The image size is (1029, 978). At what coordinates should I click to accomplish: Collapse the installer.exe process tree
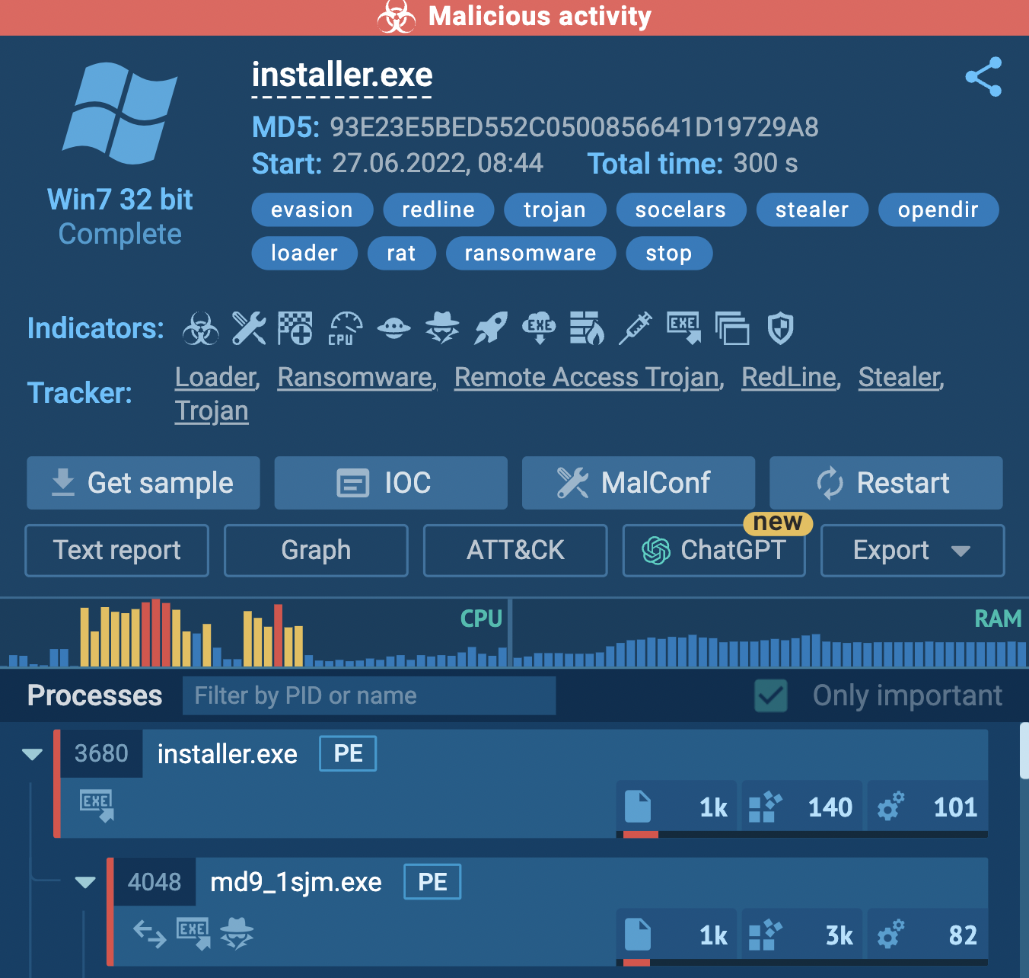pyautogui.click(x=32, y=754)
